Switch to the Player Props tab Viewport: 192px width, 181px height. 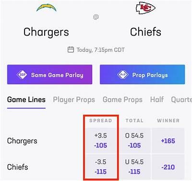coord(74,100)
